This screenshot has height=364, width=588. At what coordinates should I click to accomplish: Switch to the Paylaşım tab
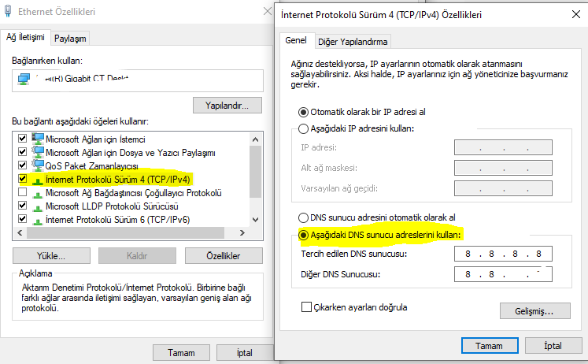point(70,38)
